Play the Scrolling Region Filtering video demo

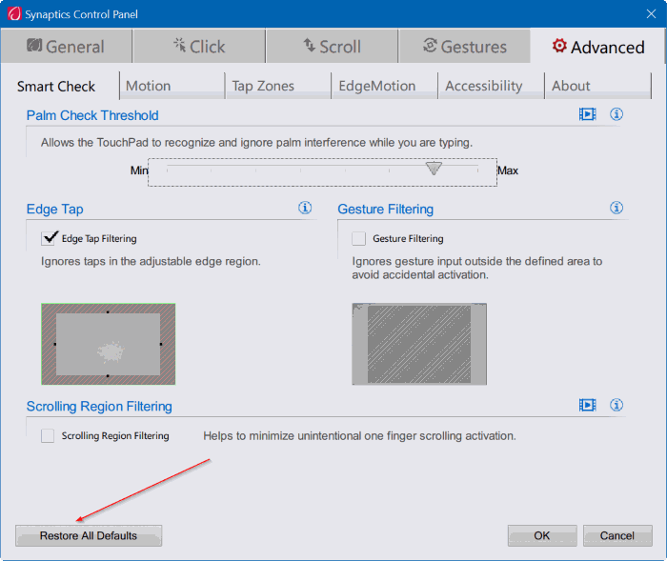(587, 406)
